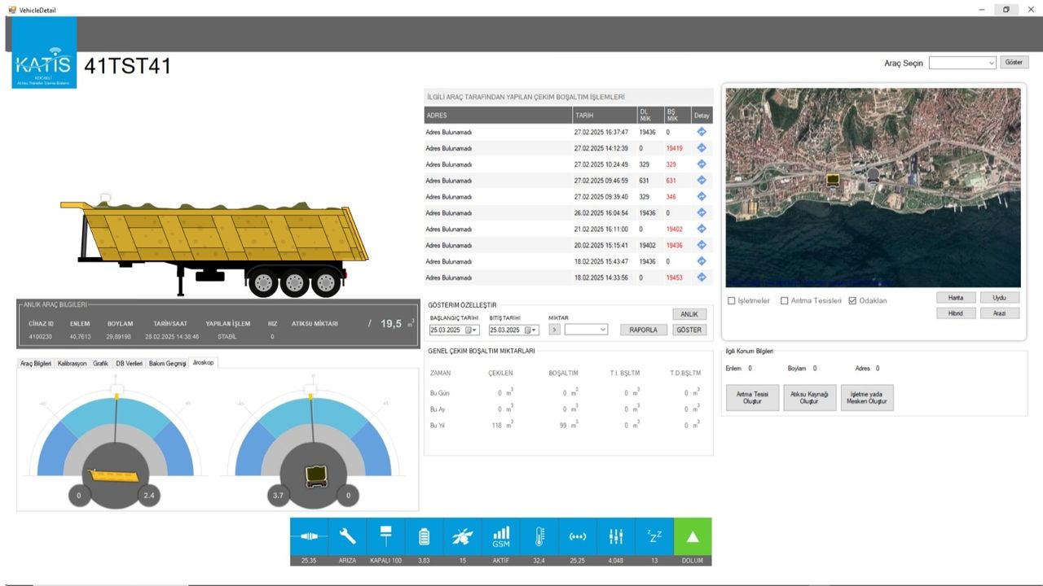Open the Bakım Geçmişi tab
This screenshot has width=1043, height=586.
[168, 363]
